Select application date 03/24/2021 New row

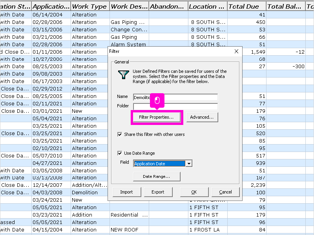coord(51,200)
